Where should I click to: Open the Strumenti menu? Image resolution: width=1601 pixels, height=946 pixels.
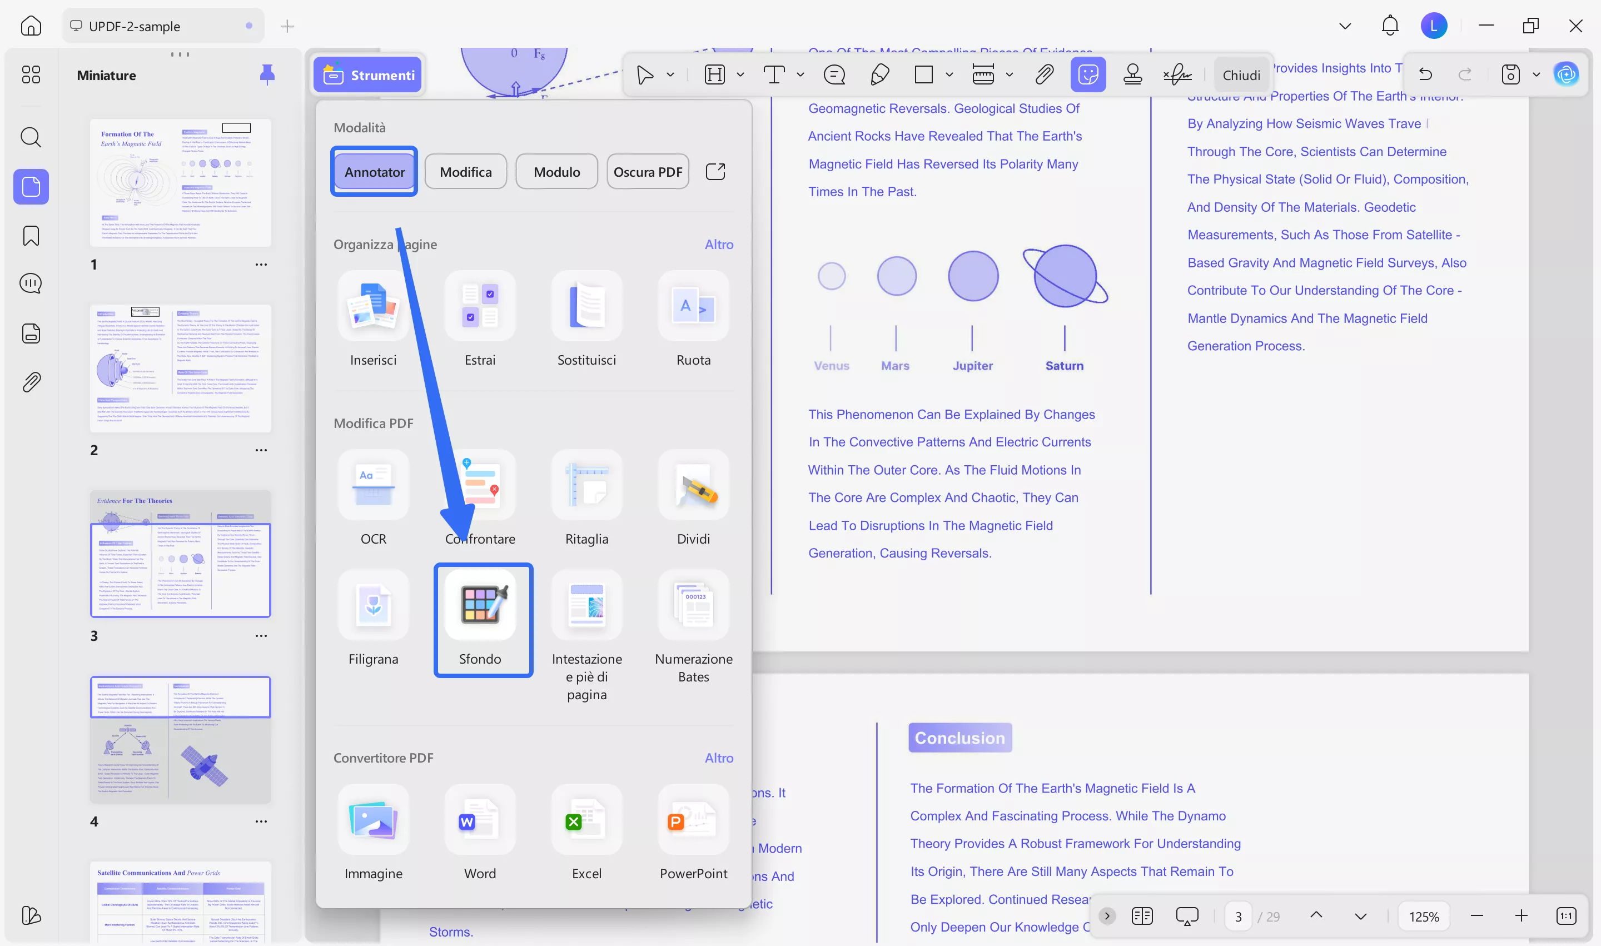368,74
